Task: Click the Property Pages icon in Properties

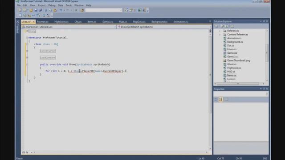Action: (226, 100)
